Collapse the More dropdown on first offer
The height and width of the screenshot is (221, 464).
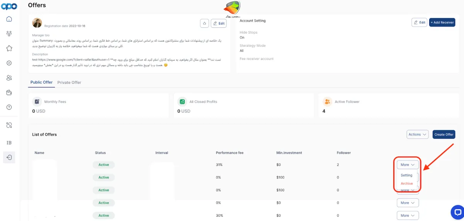(x=407, y=165)
